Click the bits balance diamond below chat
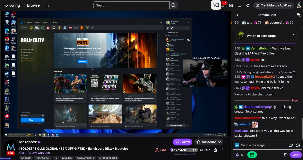303x160 pixels. (237, 155)
